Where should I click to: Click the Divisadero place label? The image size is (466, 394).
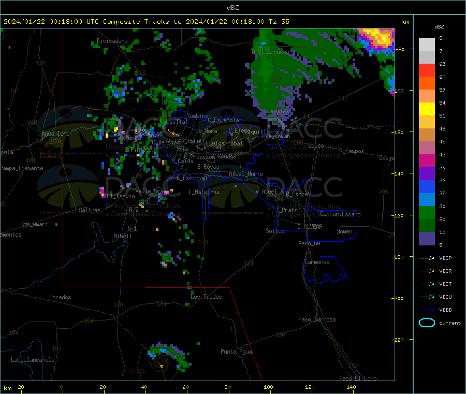click(x=112, y=41)
